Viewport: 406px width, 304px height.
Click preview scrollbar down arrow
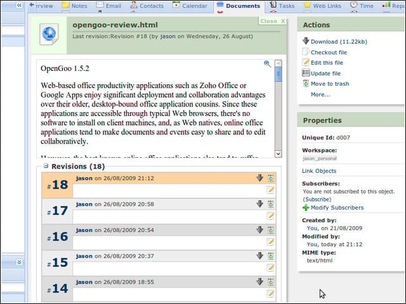(x=278, y=154)
